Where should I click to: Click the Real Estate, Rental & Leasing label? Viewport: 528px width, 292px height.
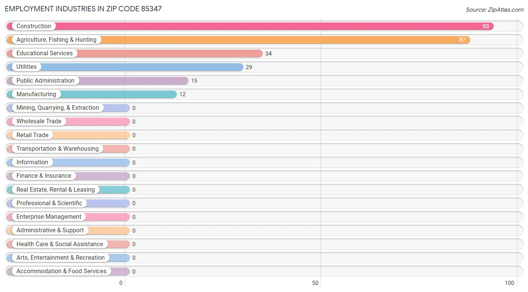coord(56,190)
